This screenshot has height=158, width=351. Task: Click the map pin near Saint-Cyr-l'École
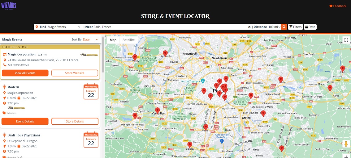(x=135, y=116)
